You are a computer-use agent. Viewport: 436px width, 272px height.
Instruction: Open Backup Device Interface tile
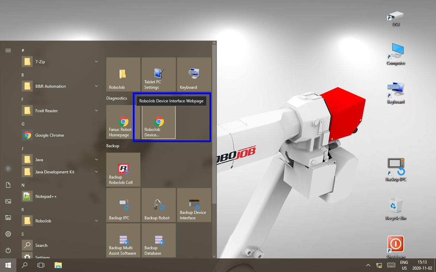point(194,205)
